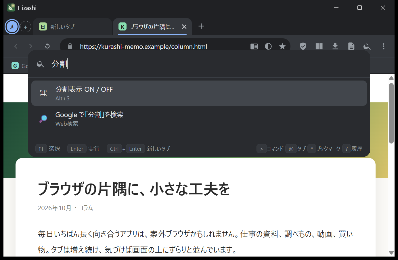This screenshot has height=260, width=398.
Task: Click the Alt+S shortcut label
Action: (x=62, y=98)
